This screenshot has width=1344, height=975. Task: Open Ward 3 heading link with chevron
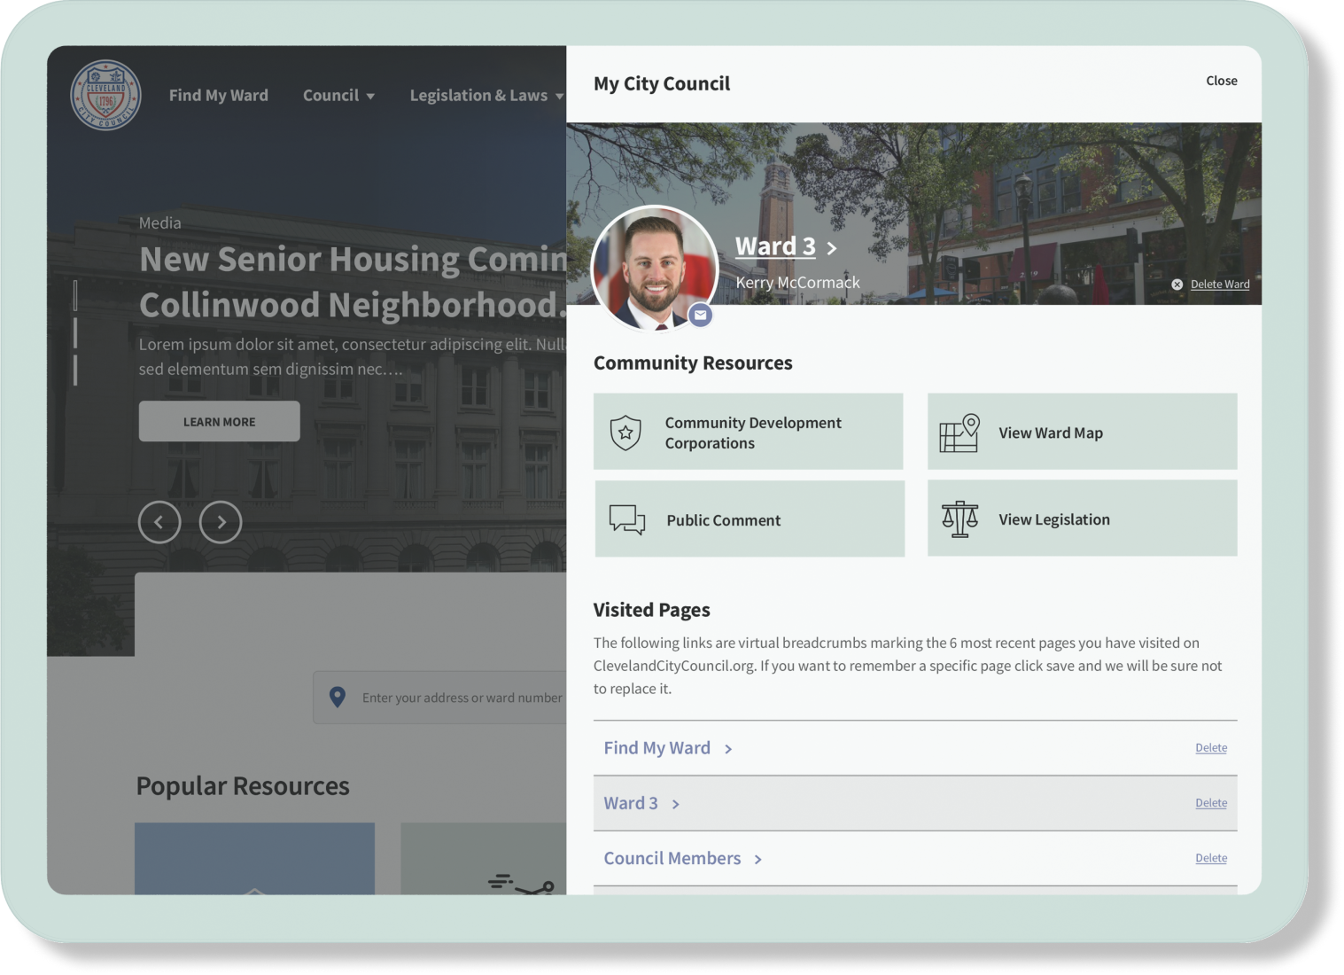point(785,246)
